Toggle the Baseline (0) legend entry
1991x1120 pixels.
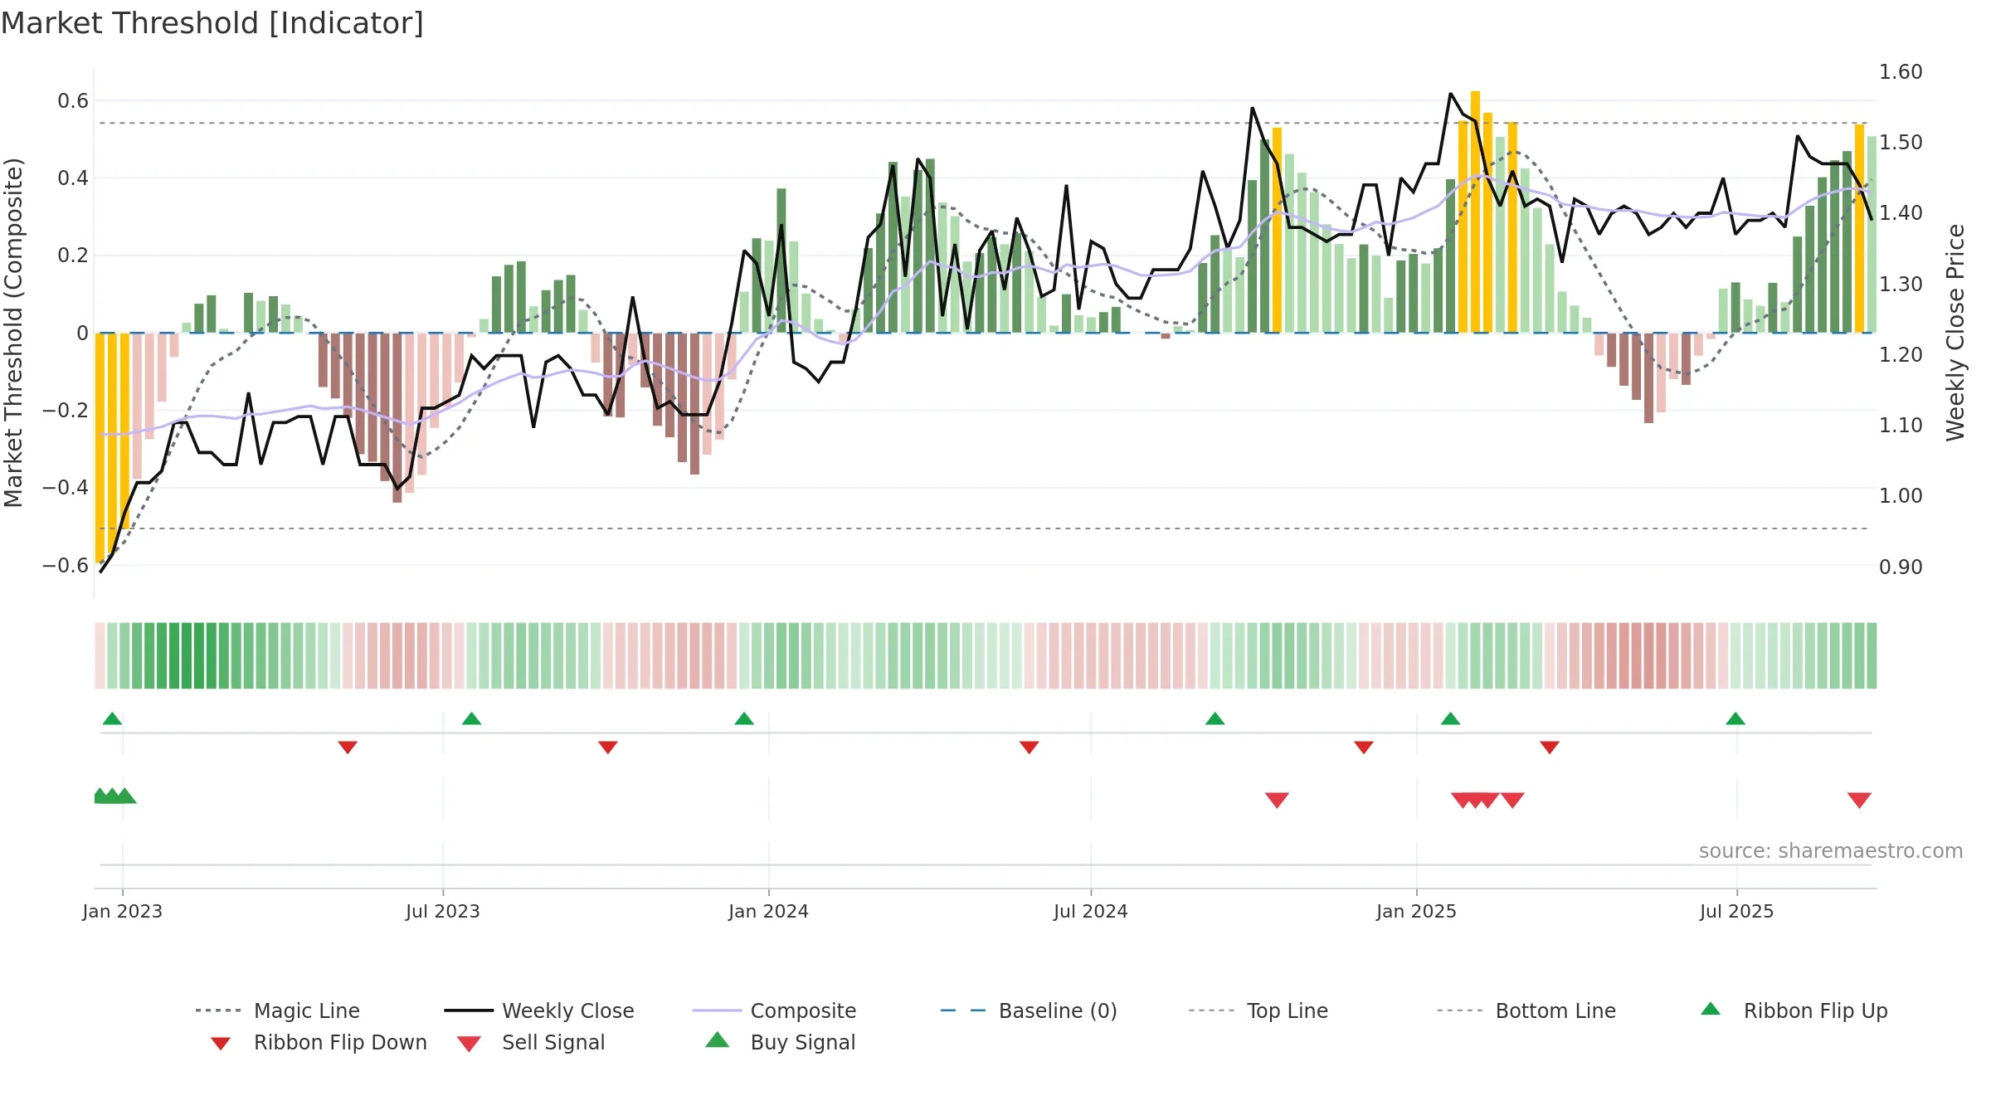tap(1029, 1010)
